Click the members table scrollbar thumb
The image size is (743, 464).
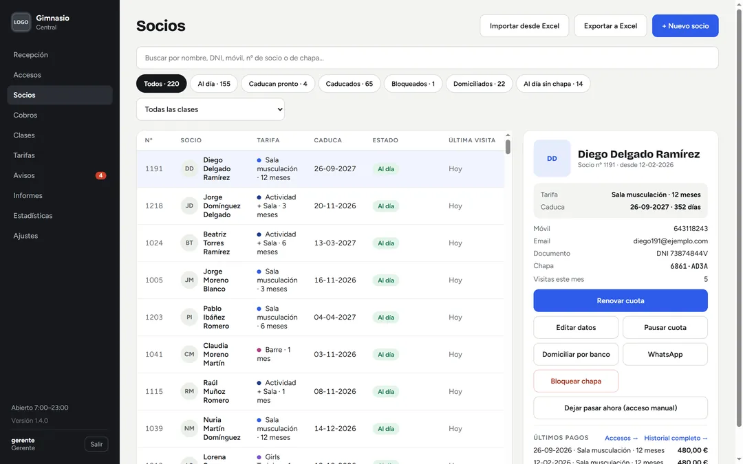[x=508, y=147]
